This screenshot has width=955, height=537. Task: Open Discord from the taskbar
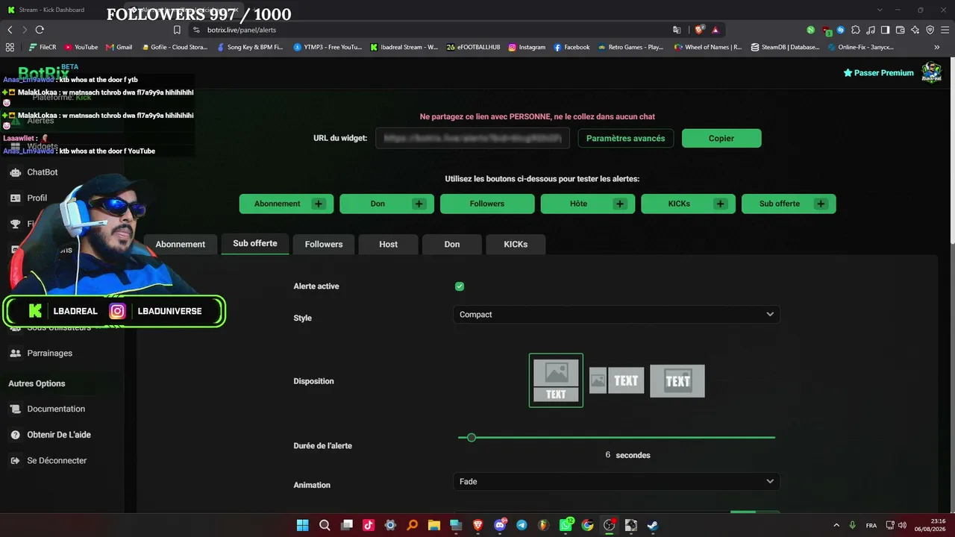point(500,525)
